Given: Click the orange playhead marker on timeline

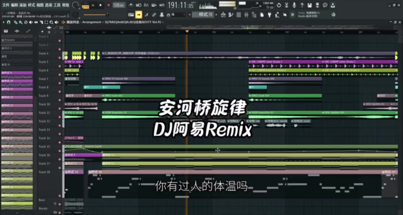Looking at the screenshot, I should [x=187, y=31].
